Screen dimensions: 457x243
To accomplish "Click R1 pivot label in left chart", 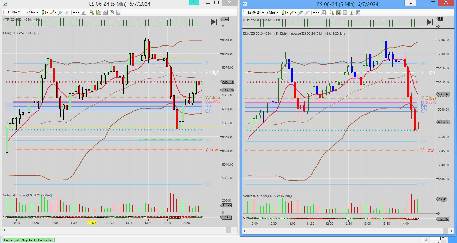I will click(208, 63).
